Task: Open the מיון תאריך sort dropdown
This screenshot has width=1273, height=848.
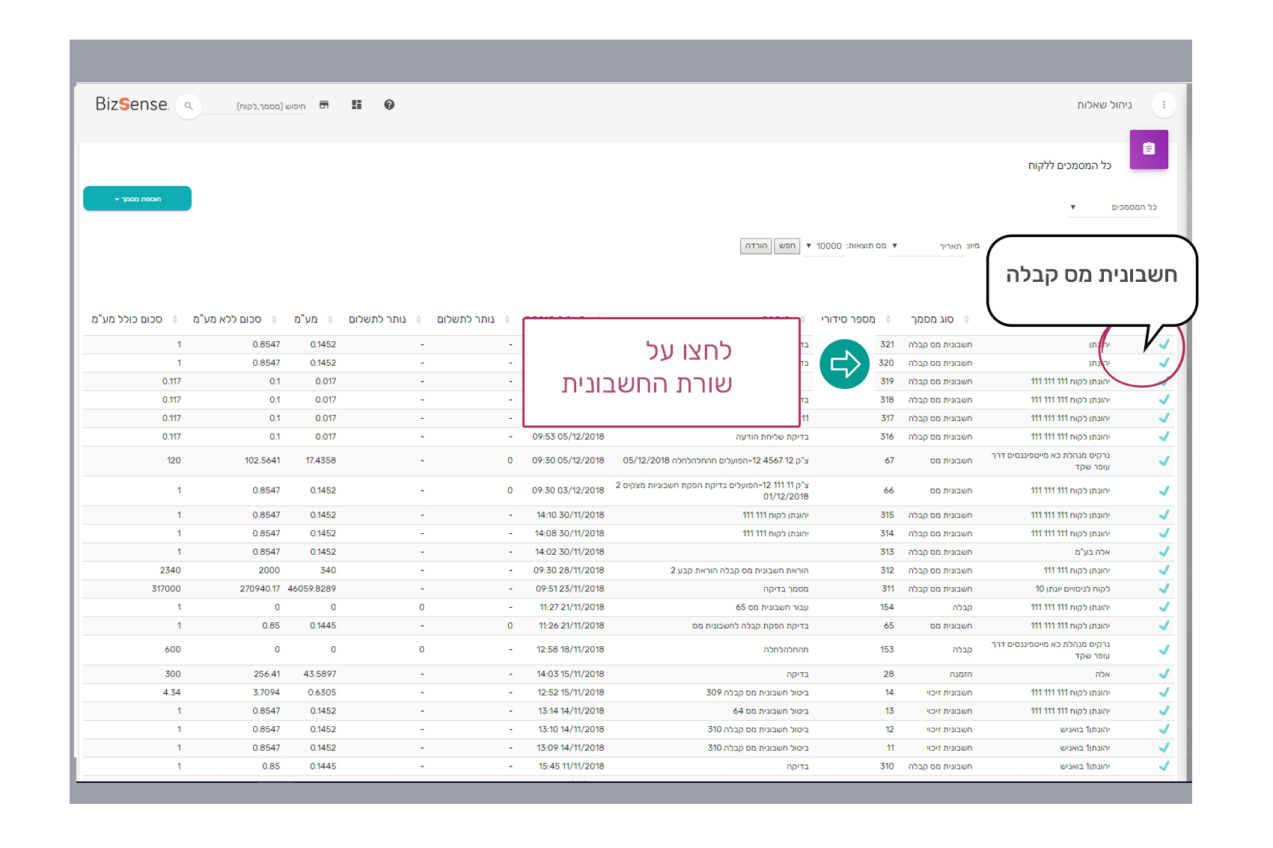Action: click(925, 246)
